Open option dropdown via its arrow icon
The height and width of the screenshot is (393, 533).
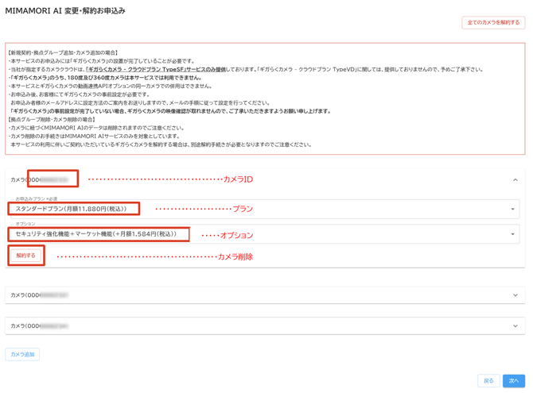tap(512, 235)
